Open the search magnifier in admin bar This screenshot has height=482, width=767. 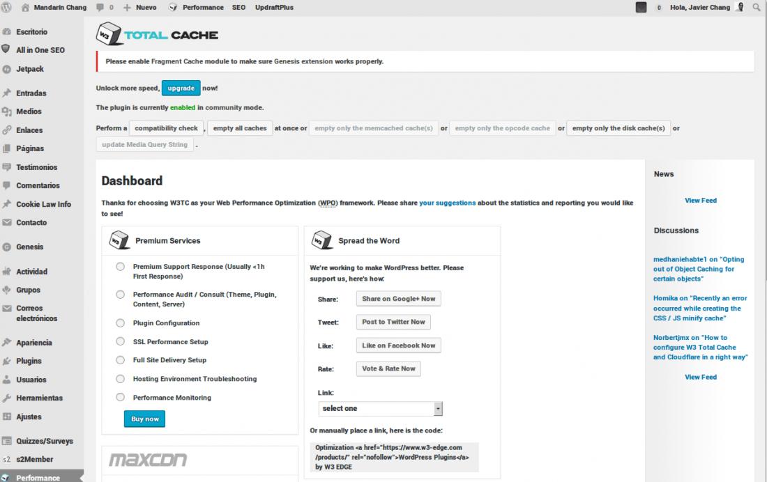tap(757, 8)
